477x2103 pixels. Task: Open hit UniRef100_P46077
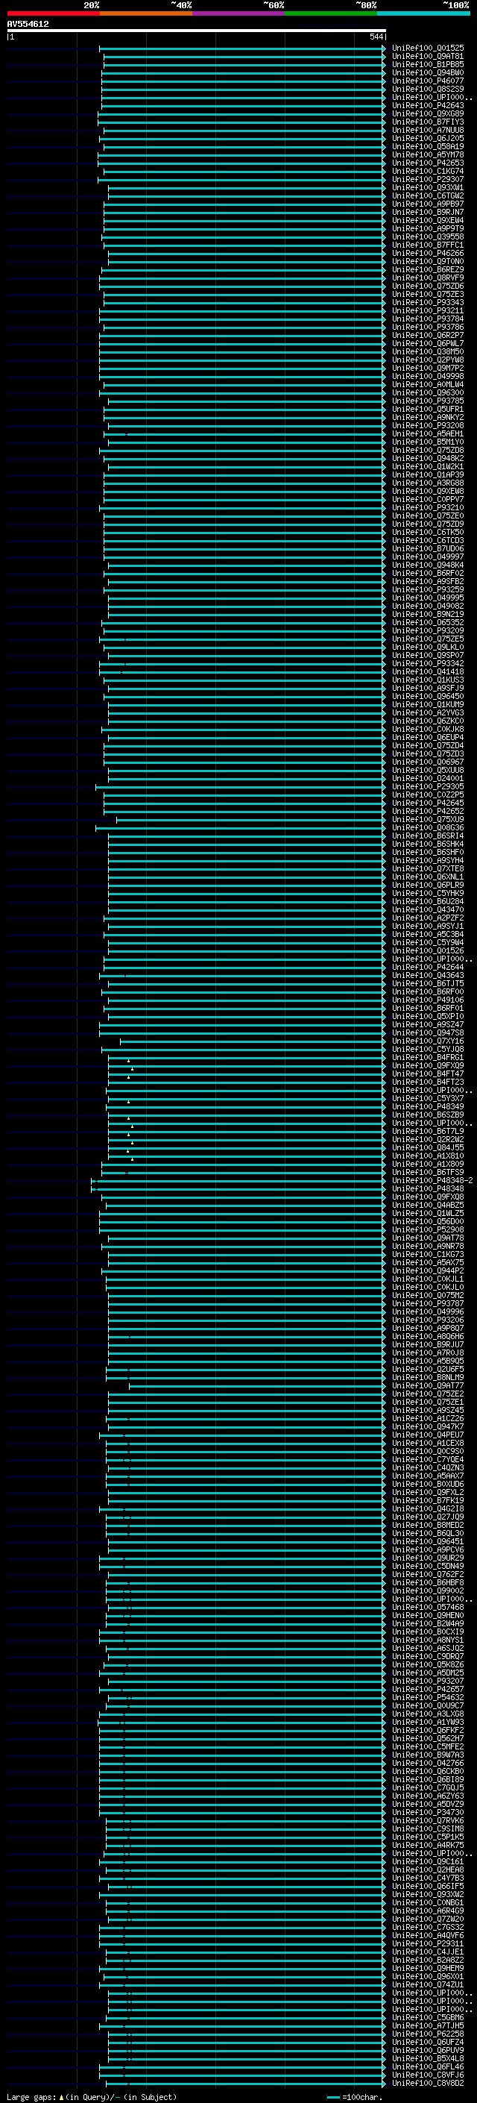click(x=428, y=81)
